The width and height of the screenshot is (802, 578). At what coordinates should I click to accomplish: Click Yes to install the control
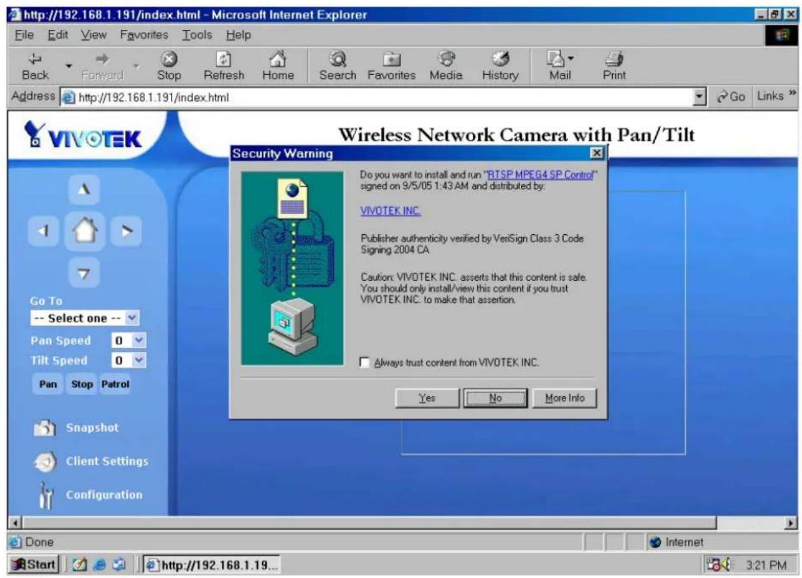click(x=427, y=398)
